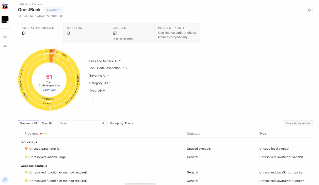Open the master branch dropdown
The width and height of the screenshot is (319, 185).
[53, 10]
